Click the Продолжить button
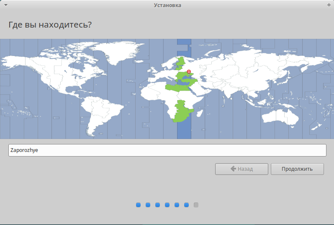 (x=297, y=169)
